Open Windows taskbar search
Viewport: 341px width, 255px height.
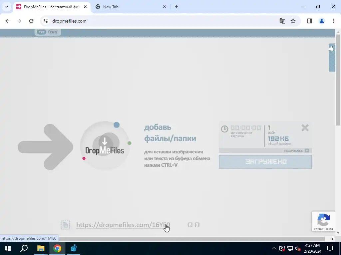tap(24, 248)
